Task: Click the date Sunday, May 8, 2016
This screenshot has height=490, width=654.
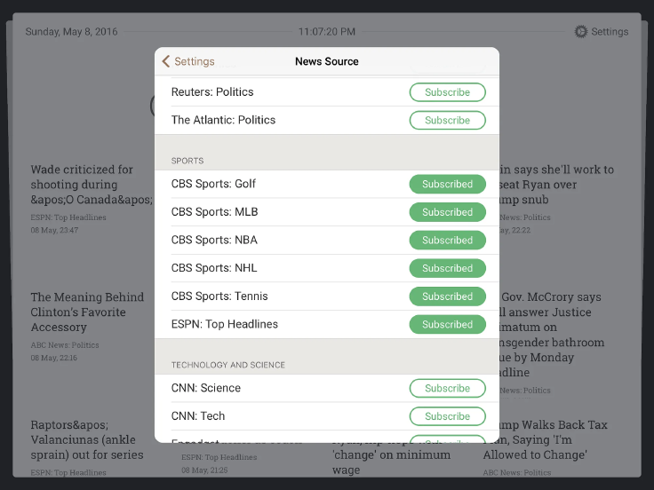Action: 71,32
